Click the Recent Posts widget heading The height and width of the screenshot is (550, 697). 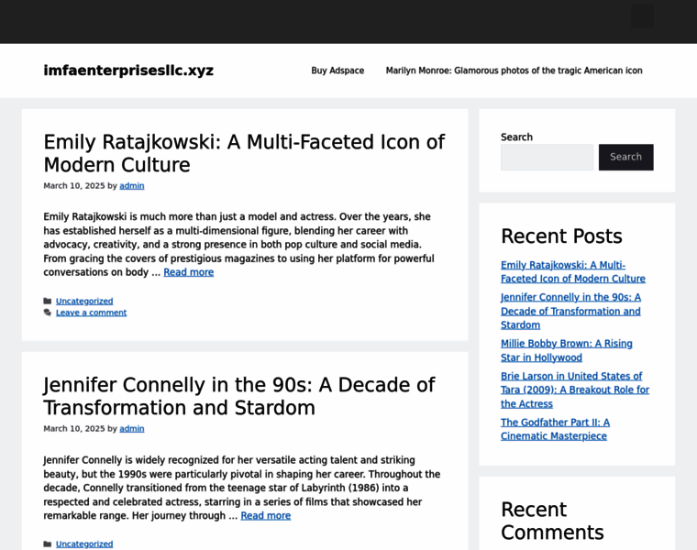tap(561, 236)
